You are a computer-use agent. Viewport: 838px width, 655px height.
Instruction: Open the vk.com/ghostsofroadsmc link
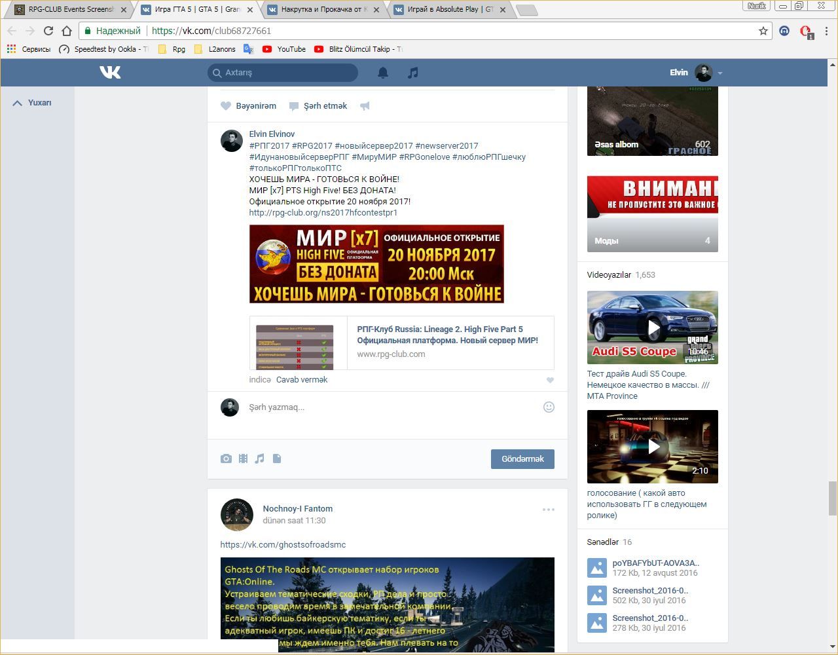pyautogui.click(x=283, y=545)
